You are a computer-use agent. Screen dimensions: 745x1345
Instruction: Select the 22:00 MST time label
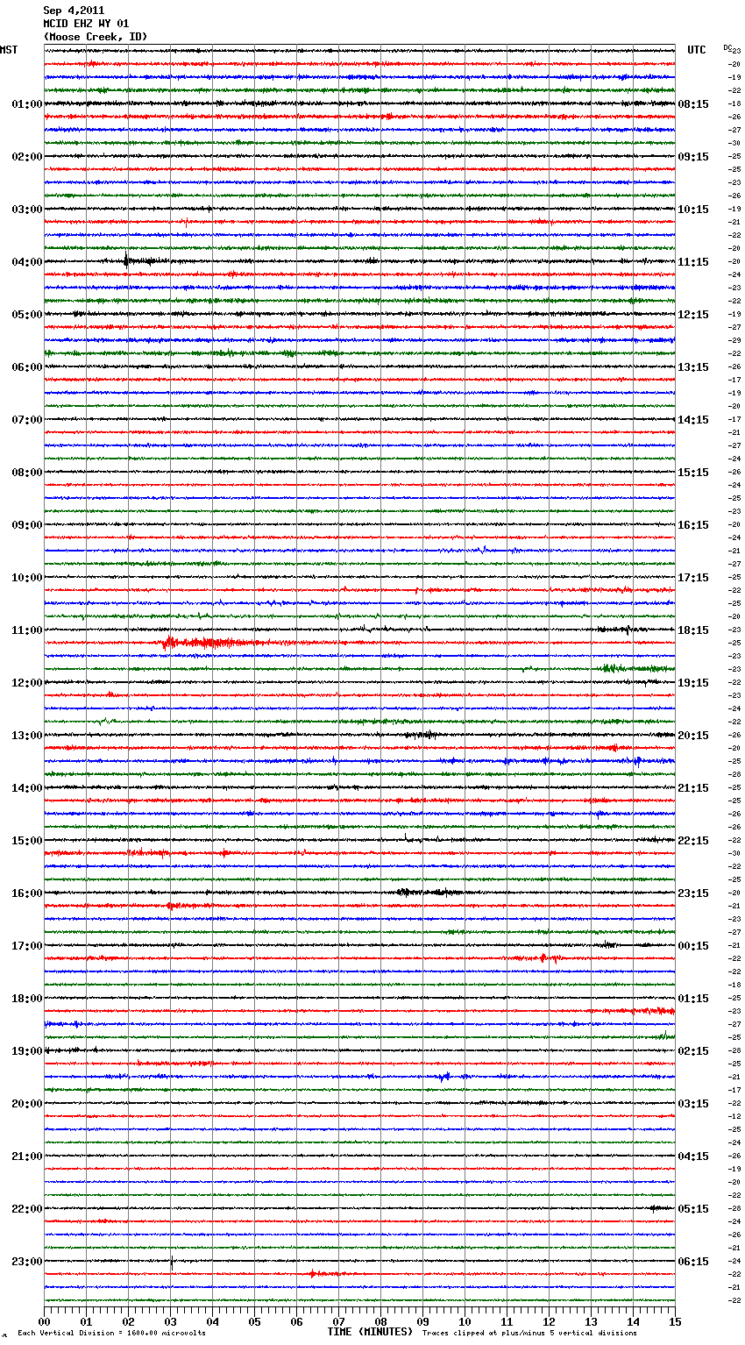pos(27,1209)
